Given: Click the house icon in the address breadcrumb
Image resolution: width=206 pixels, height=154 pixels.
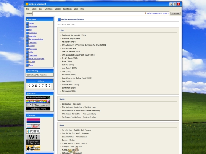Looking at the screenshot, I should pyautogui.click(x=145, y=13).
